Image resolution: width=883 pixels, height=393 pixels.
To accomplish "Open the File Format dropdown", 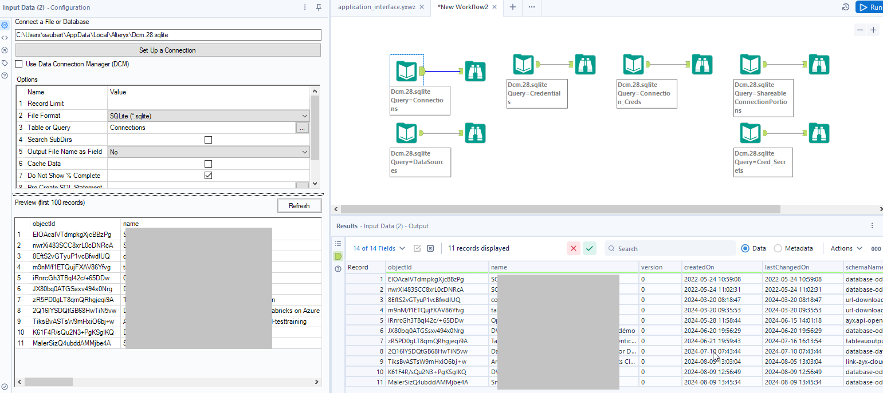I will (x=208, y=115).
